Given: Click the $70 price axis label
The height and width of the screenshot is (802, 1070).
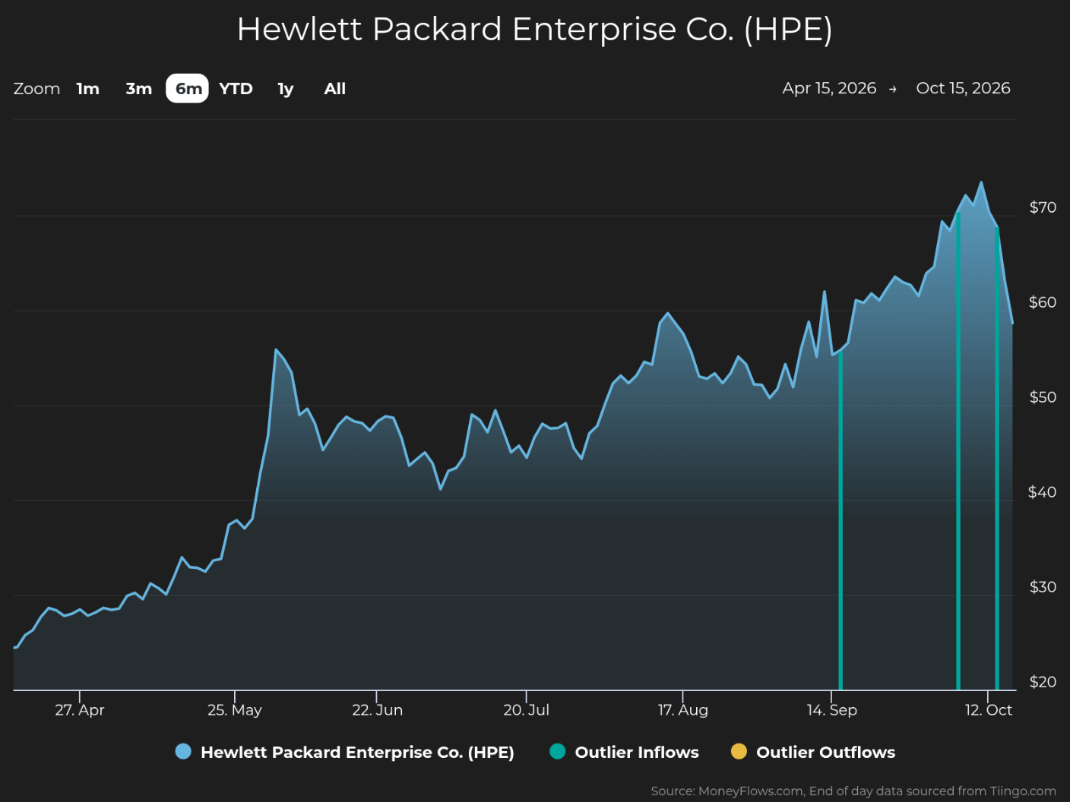Looking at the screenshot, I should pos(1043,207).
